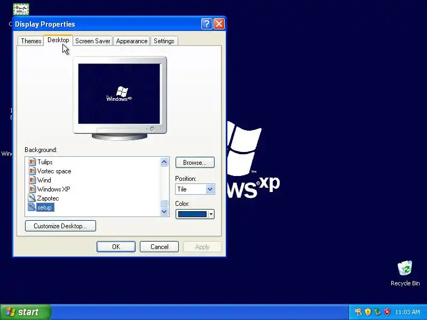Viewport: 427px width, 320px height.
Task: Click Cancel in Display Properties
Action: click(159, 246)
